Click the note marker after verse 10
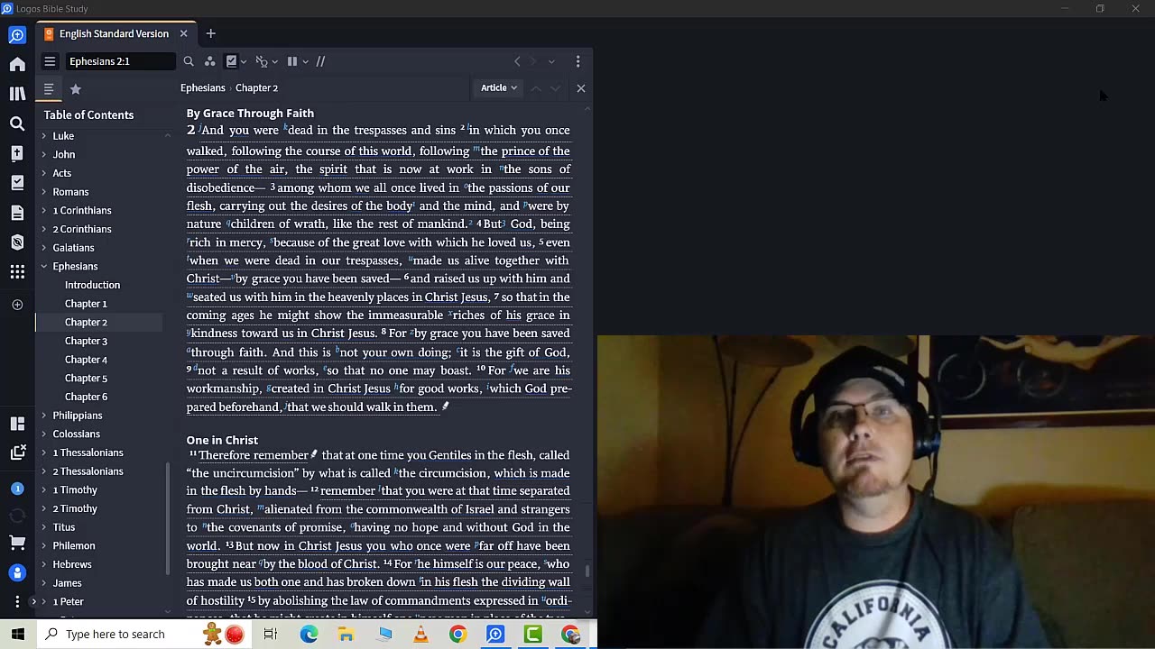 (x=445, y=407)
